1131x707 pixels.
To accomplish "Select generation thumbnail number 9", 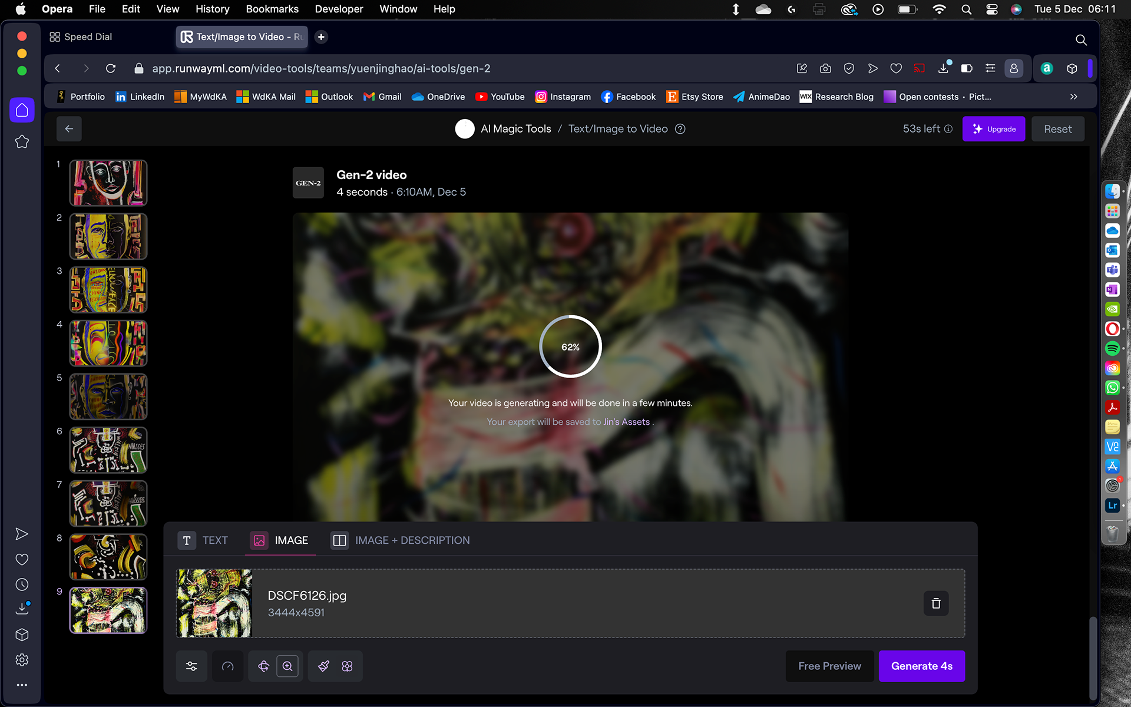I will pos(108,610).
